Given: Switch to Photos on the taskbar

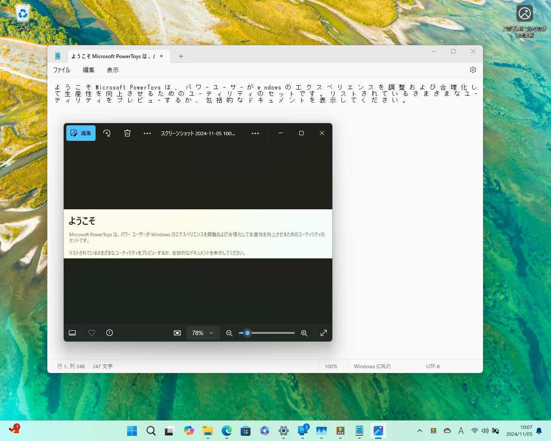Looking at the screenshot, I should (x=378, y=431).
